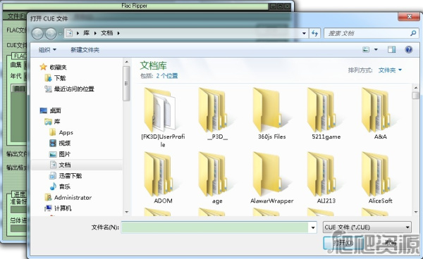
Task: Click the 取消 button
Action: [x=390, y=243]
